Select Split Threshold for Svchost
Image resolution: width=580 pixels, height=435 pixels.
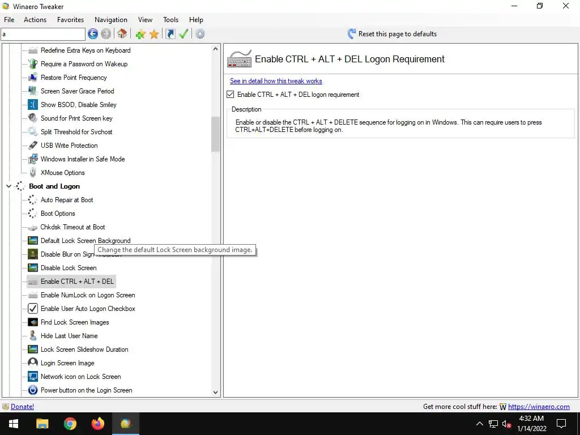point(76,132)
